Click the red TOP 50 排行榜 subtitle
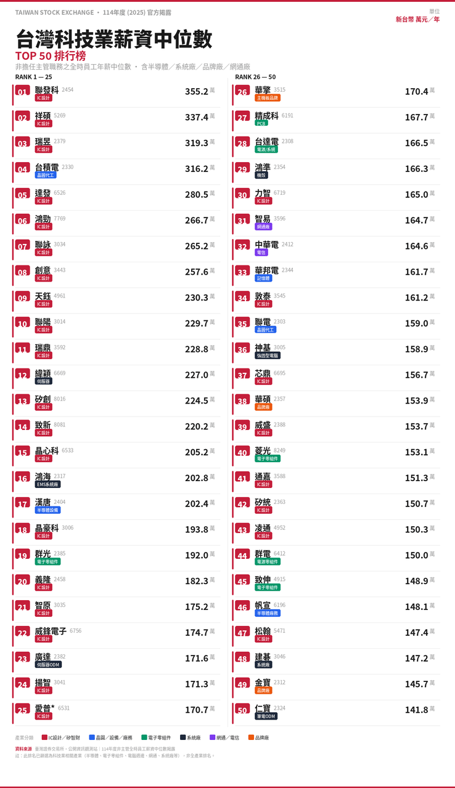455x788 pixels. click(x=51, y=56)
